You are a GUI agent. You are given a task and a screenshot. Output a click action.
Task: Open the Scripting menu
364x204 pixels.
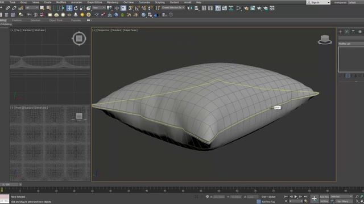[160, 2]
